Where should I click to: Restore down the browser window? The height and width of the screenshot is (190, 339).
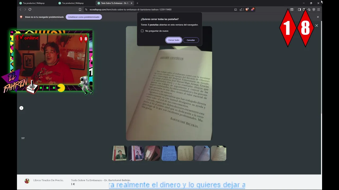point(311,3)
